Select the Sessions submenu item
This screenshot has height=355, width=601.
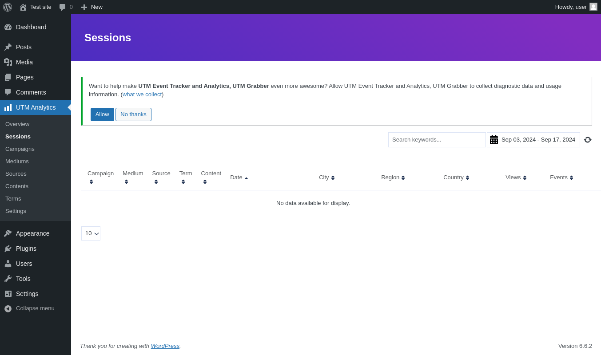(x=18, y=137)
